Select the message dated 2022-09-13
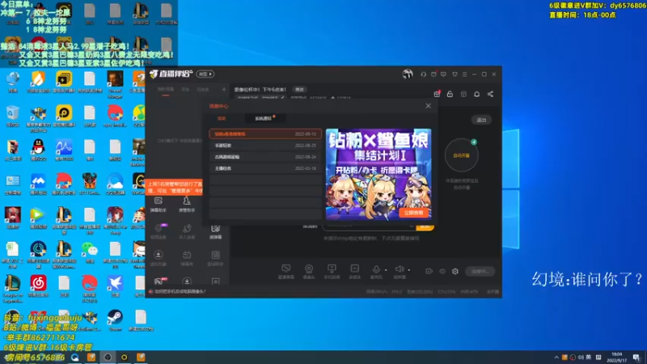 click(x=265, y=133)
